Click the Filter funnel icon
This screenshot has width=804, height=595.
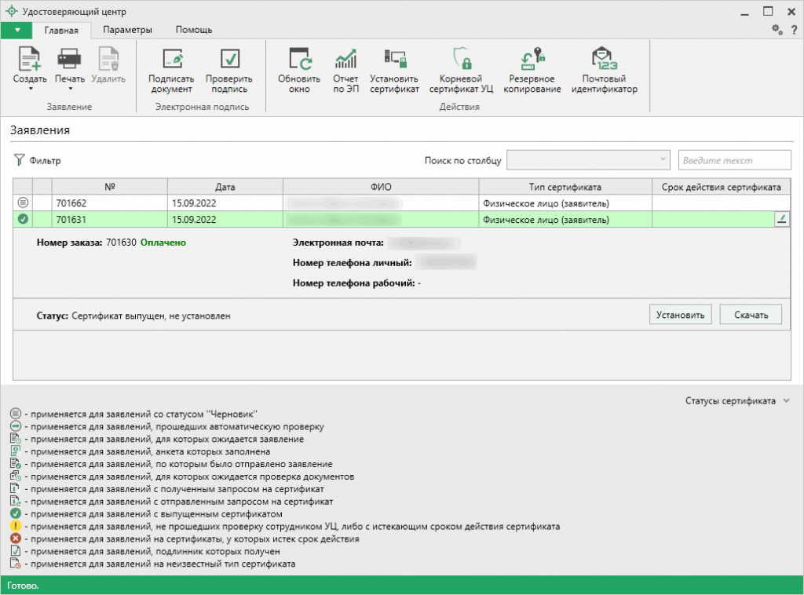[x=19, y=161]
